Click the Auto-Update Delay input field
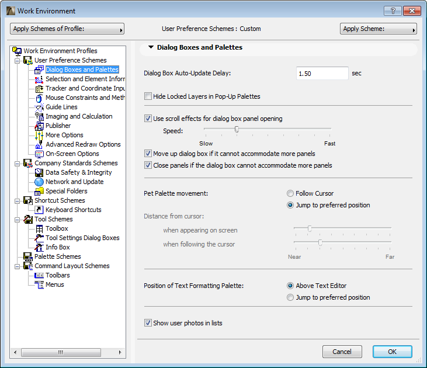This screenshot has height=368, width=427. click(322, 73)
